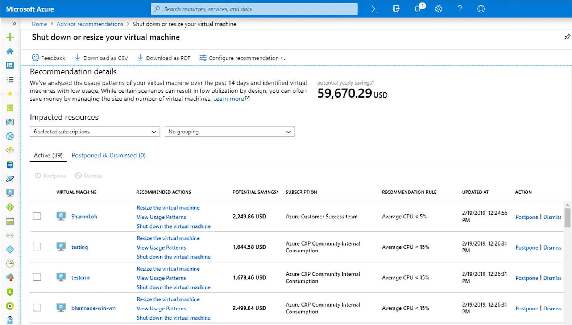Check the box for testing VM
Viewport: 572px width, 325px height.
pos(37,247)
